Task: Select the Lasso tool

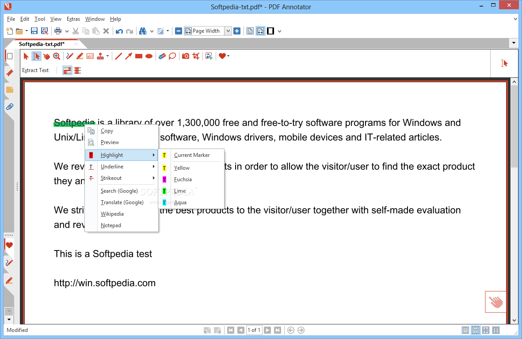Action: point(172,56)
